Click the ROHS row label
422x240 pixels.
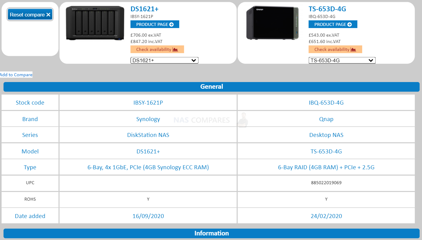point(30,199)
